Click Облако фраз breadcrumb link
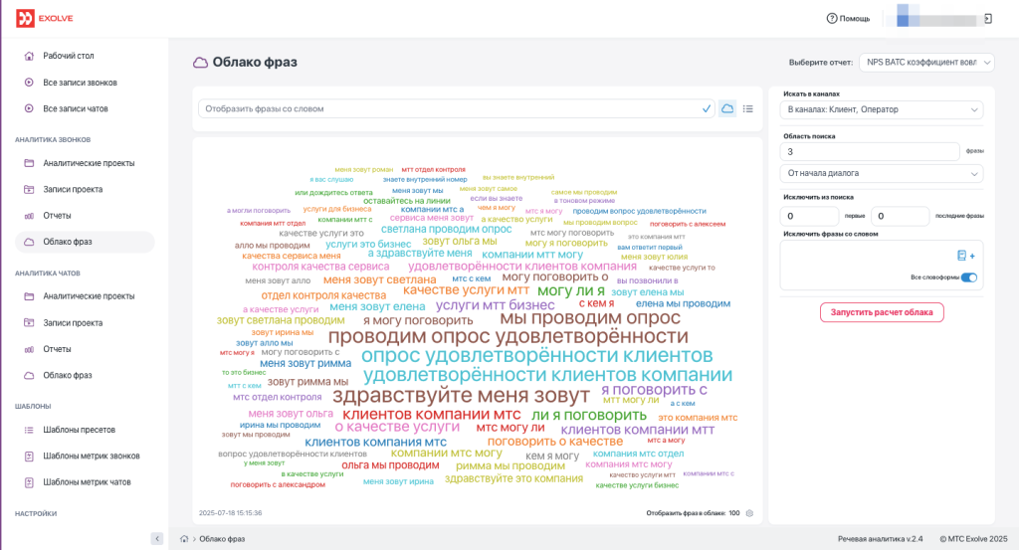Image resolution: width=1019 pixels, height=550 pixels. tap(222, 539)
